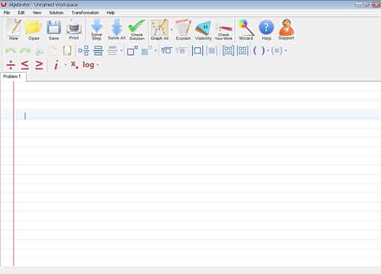The height and width of the screenshot is (274, 381).
Task: Click the paste clipboard icon
Action: (67, 51)
